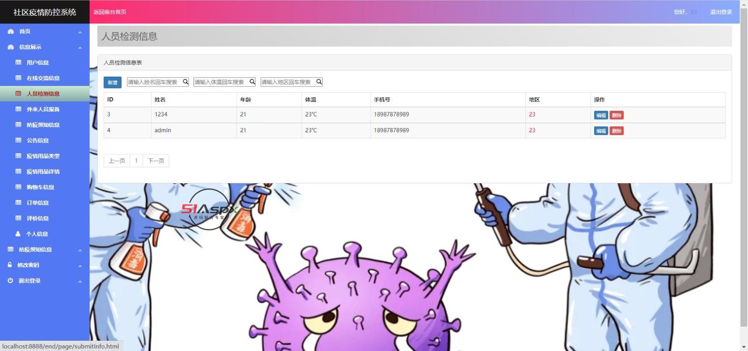Click the 手机号 column header

coord(382,100)
